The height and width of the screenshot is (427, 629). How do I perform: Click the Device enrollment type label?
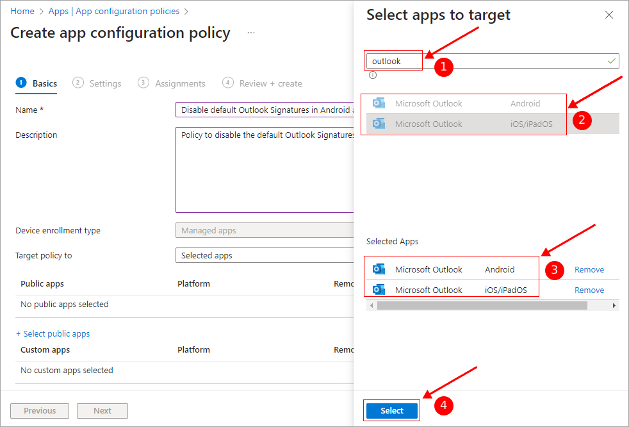click(x=58, y=230)
